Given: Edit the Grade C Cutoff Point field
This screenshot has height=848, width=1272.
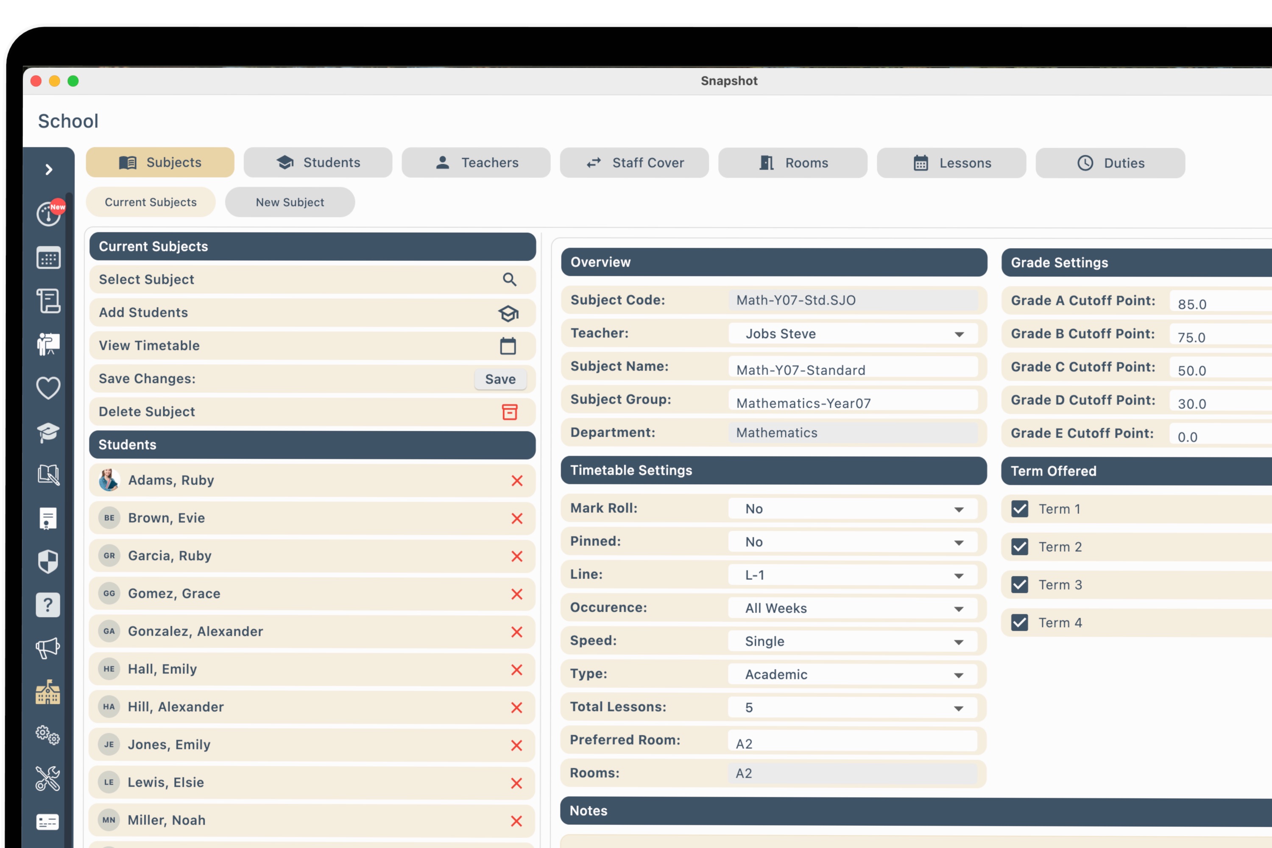Looking at the screenshot, I should (x=1221, y=368).
